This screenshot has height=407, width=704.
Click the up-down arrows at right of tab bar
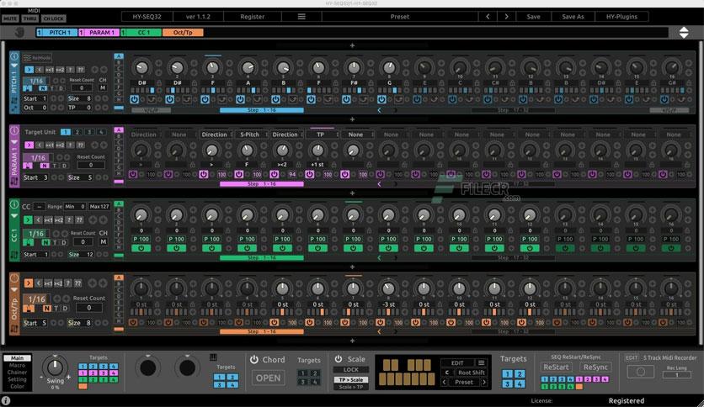click(x=683, y=32)
